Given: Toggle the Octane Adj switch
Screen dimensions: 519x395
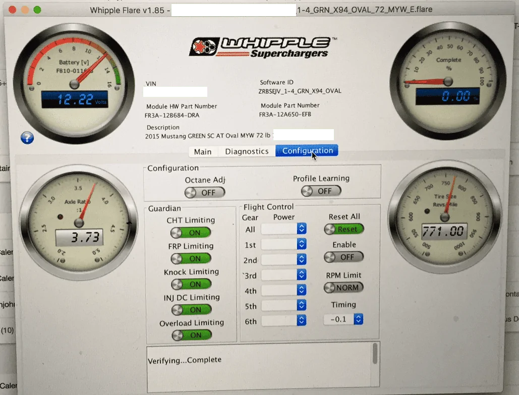Looking at the screenshot, I should 205,192.
